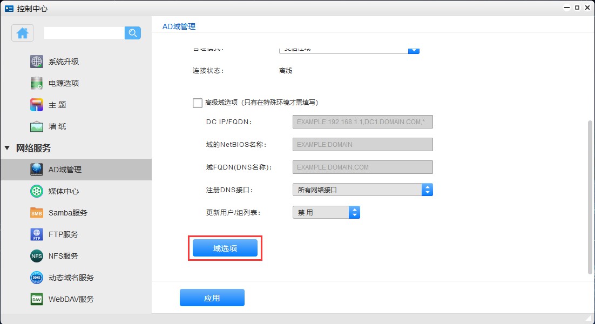Image resolution: width=595 pixels, height=324 pixels.
Task: Open the 媒体中心 film reel icon
Action: [x=37, y=191]
